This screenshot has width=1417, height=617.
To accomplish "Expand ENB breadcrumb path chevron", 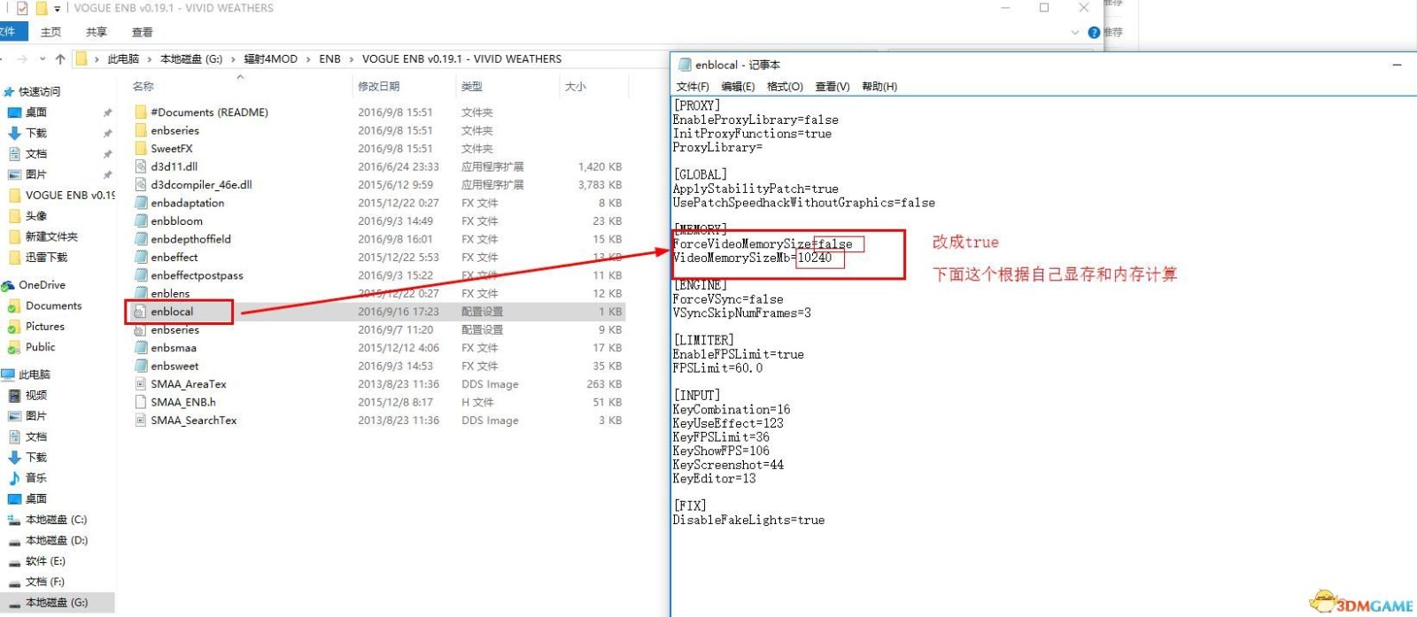I will [x=352, y=59].
